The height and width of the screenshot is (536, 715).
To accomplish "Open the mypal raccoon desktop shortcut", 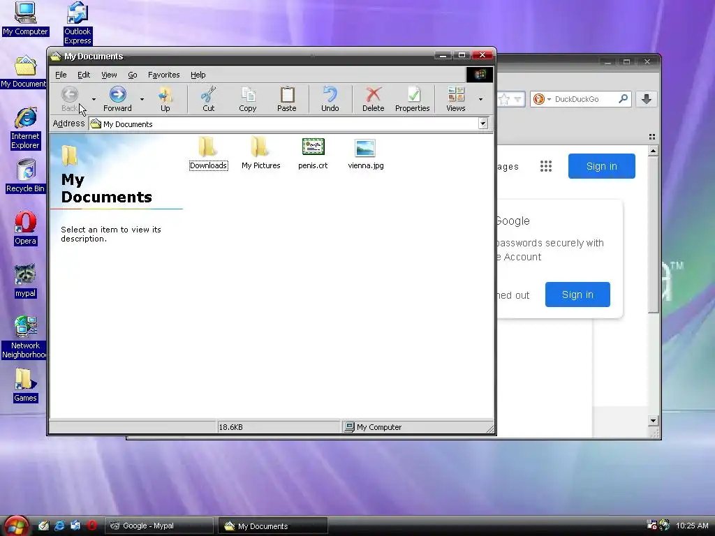I will [x=25, y=281].
